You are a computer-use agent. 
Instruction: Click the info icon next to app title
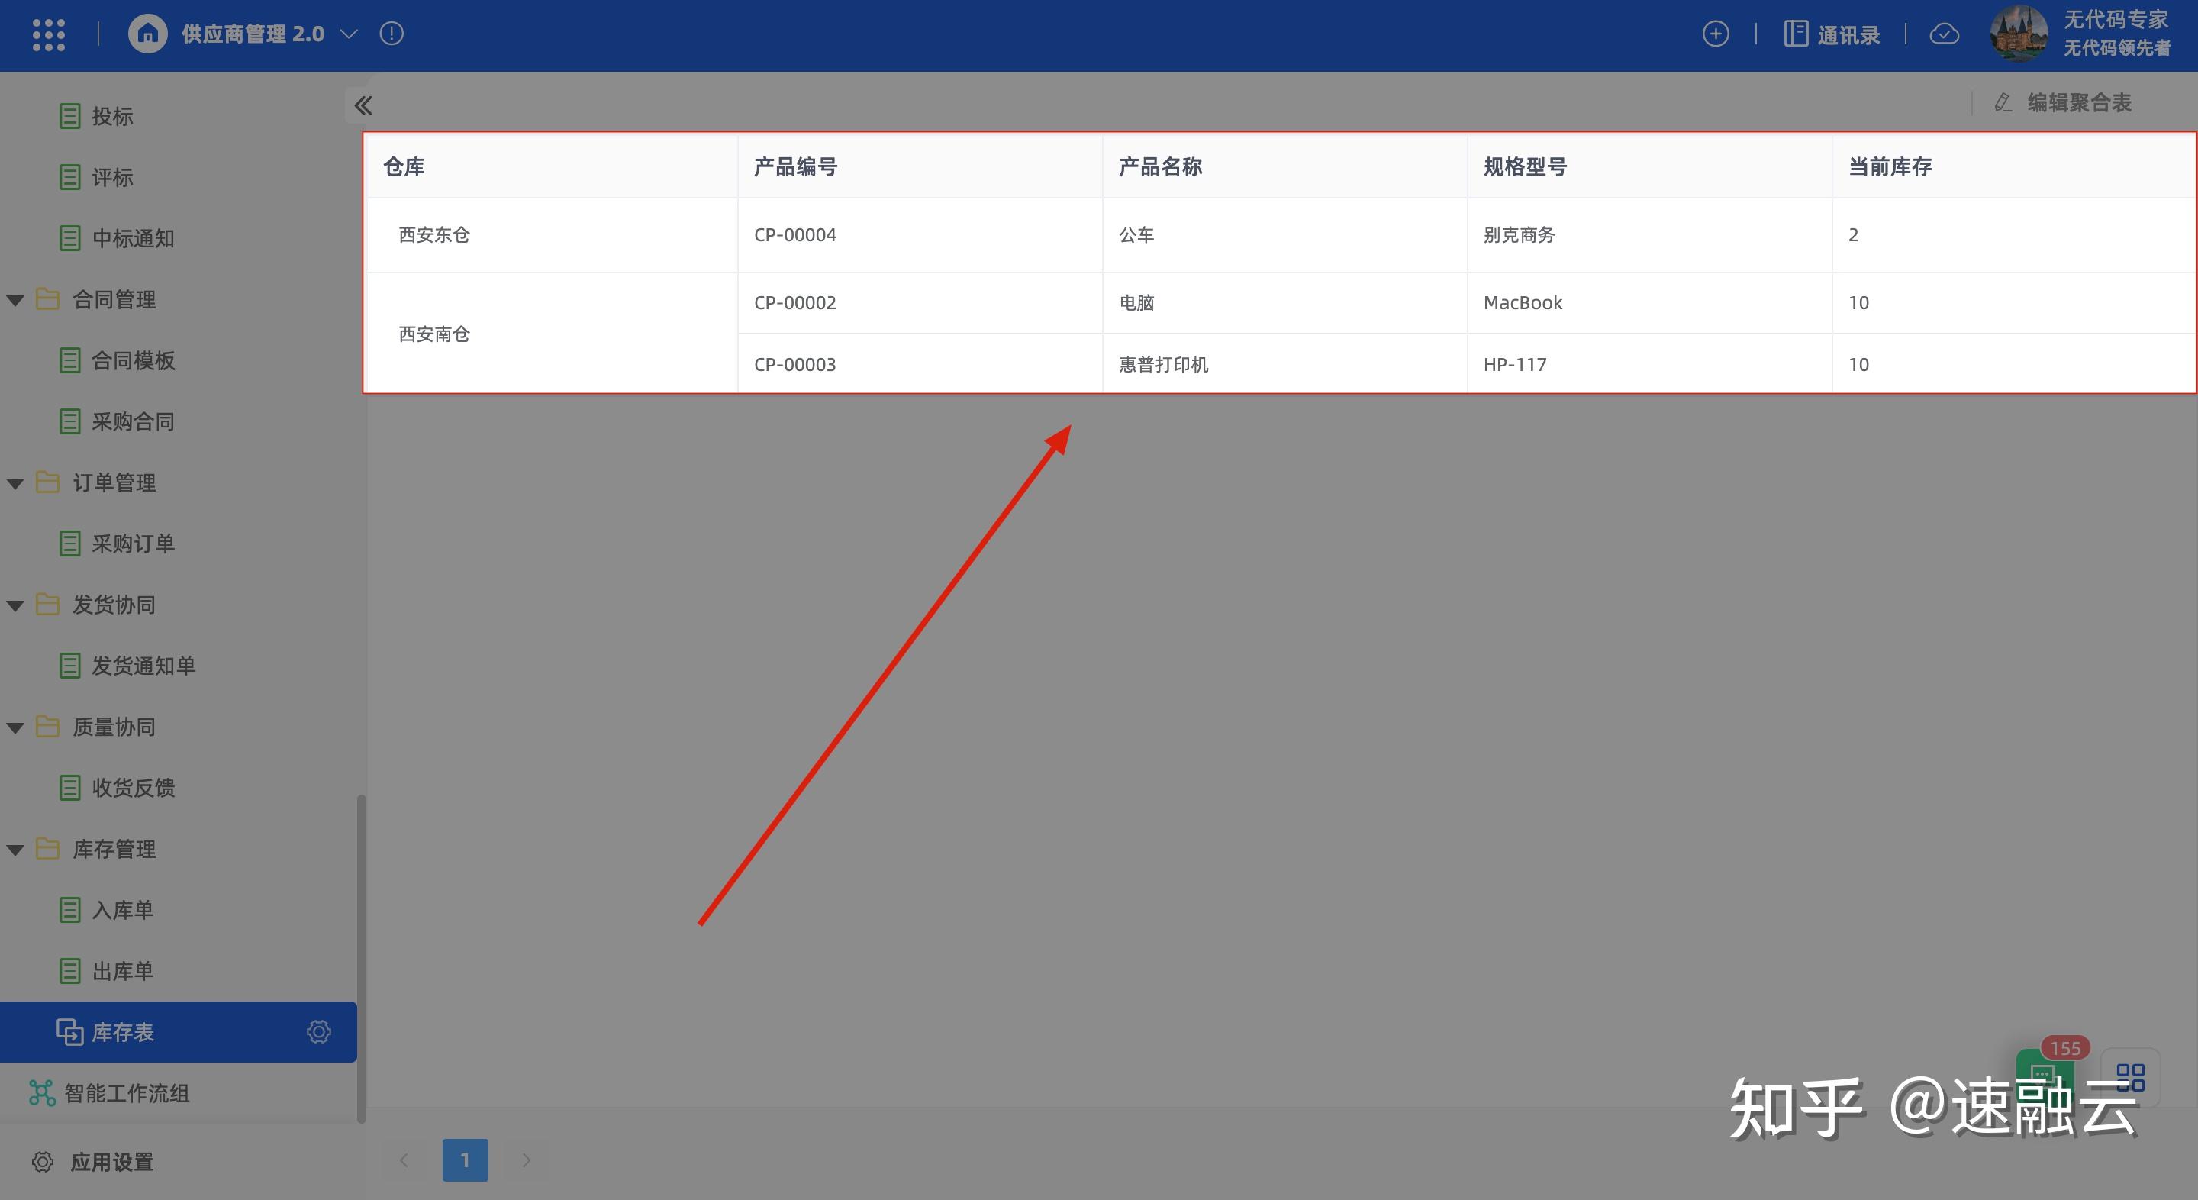[x=392, y=34]
